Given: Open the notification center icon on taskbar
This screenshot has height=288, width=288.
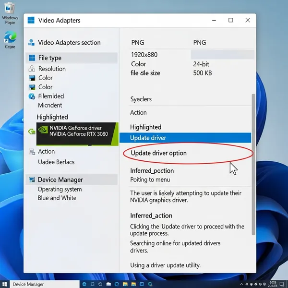Looking at the screenshot, I should click(282, 284).
